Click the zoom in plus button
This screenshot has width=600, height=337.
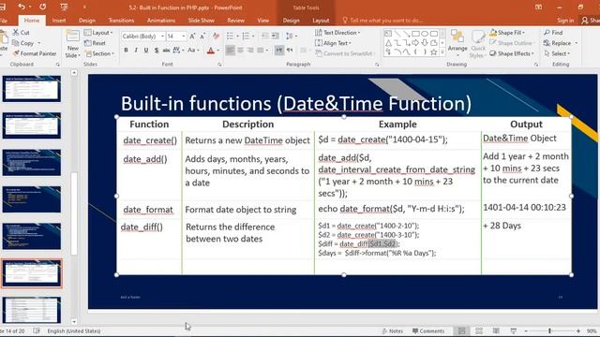point(578,330)
